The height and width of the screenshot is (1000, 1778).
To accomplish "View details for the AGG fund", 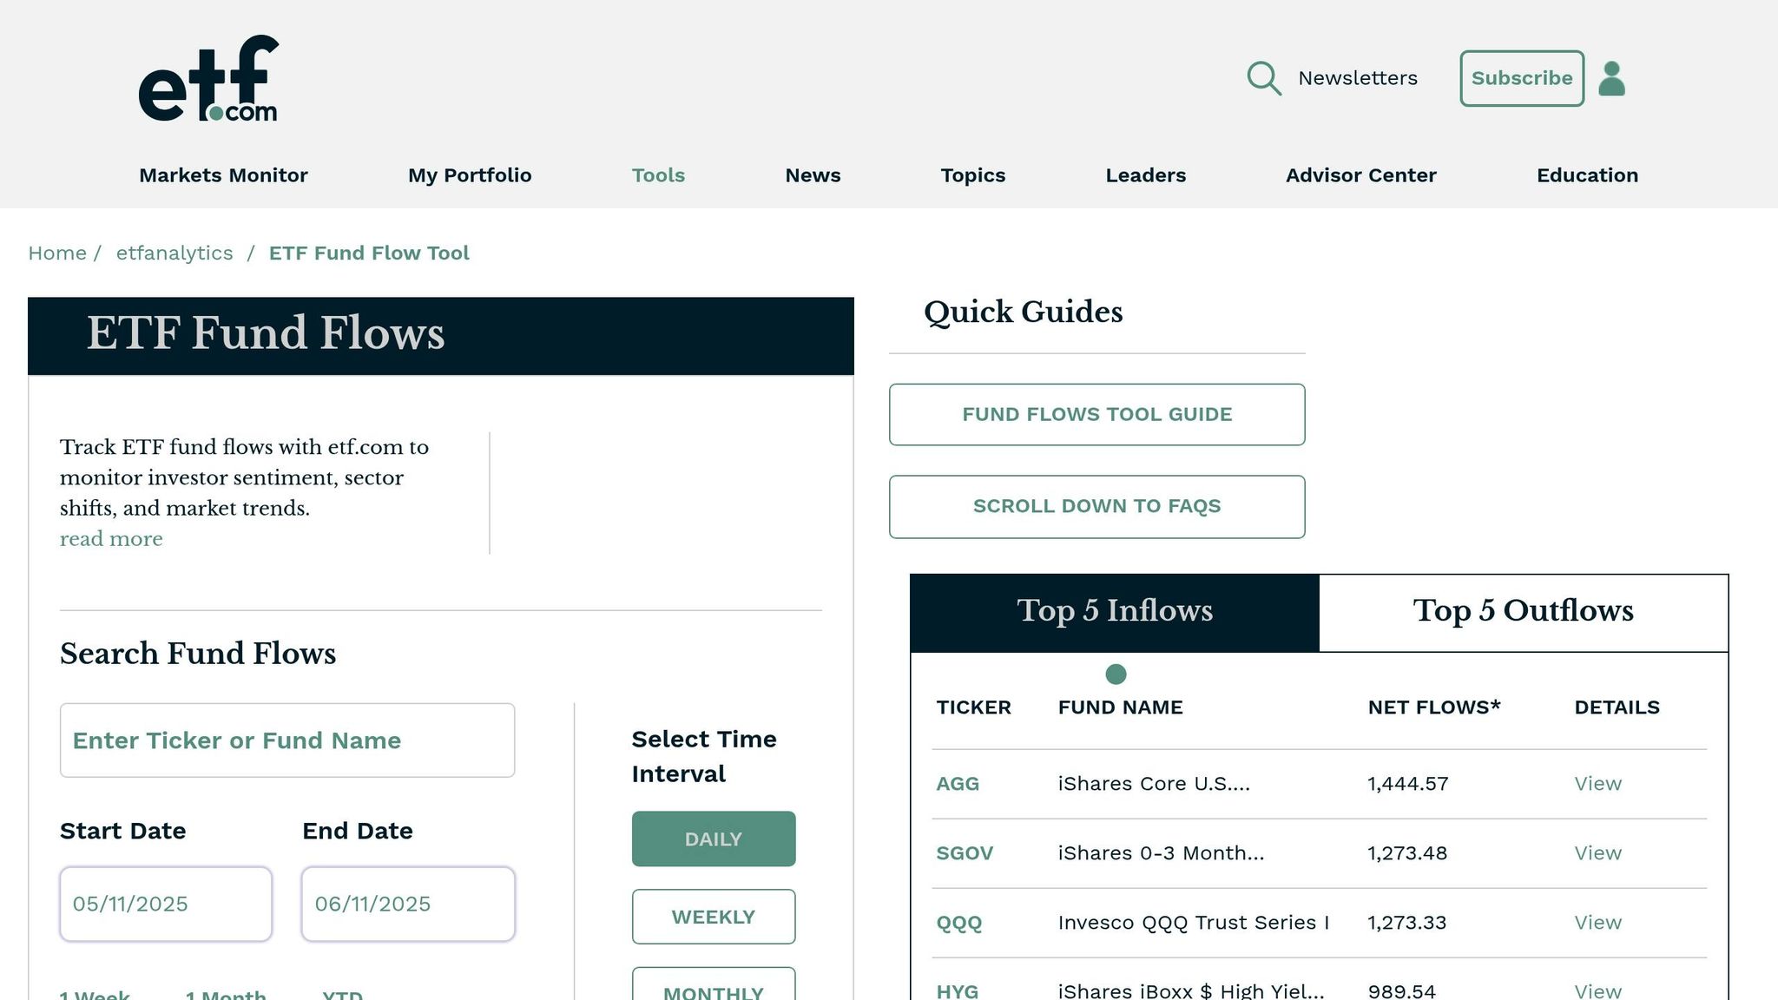I will click(1597, 784).
